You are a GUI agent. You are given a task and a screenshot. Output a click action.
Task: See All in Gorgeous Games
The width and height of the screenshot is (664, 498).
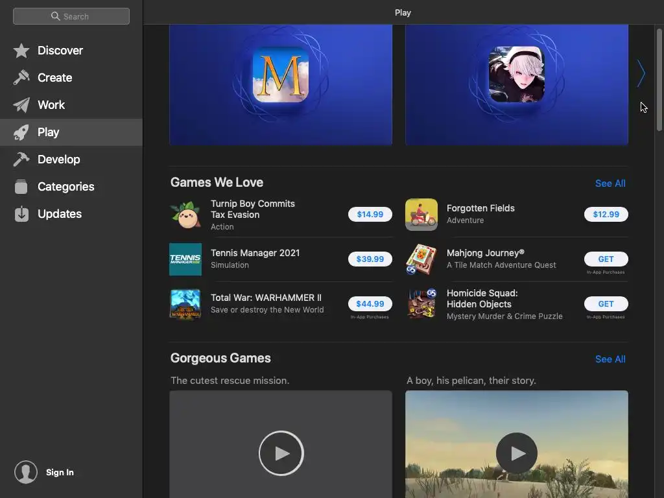pyautogui.click(x=610, y=359)
